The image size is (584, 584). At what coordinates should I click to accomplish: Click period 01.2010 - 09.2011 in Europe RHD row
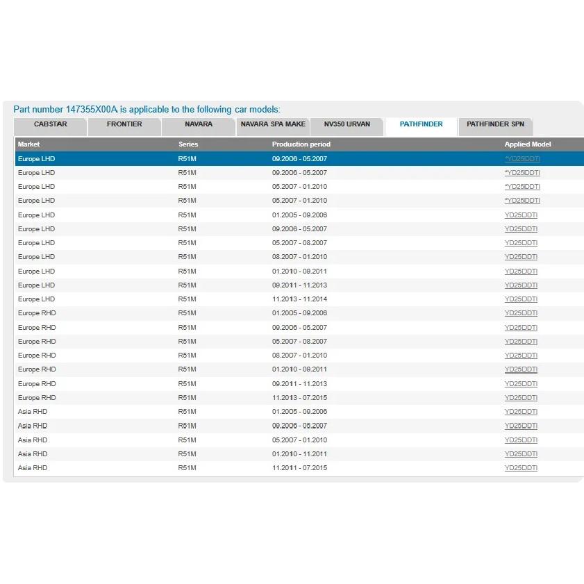coord(299,369)
